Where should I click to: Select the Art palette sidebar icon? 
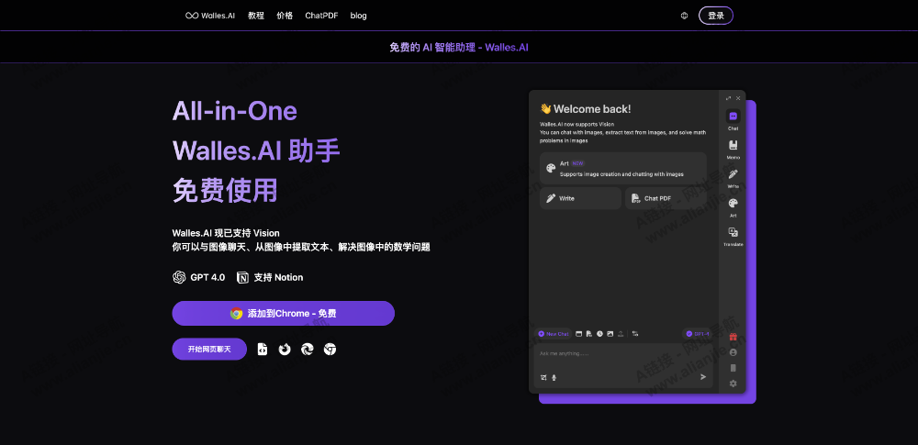(733, 203)
